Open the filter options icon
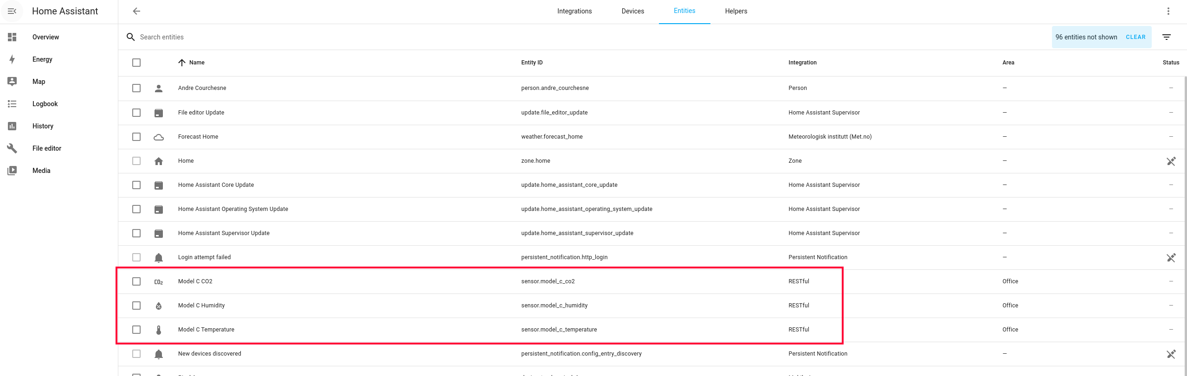This screenshot has width=1187, height=376. point(1166,37)
